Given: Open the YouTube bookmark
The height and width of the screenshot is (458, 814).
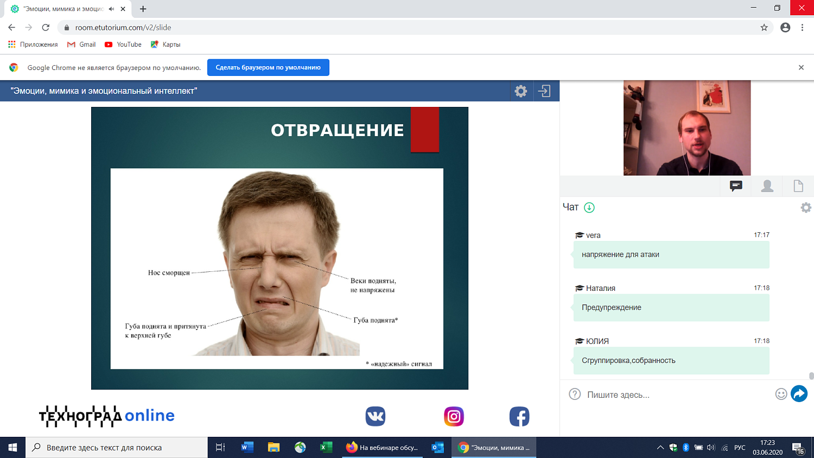Looking at the screenshot, I should pyautogui.click(x=123, y=44).
